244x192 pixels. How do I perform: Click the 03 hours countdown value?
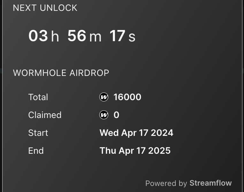coord(38,36)
